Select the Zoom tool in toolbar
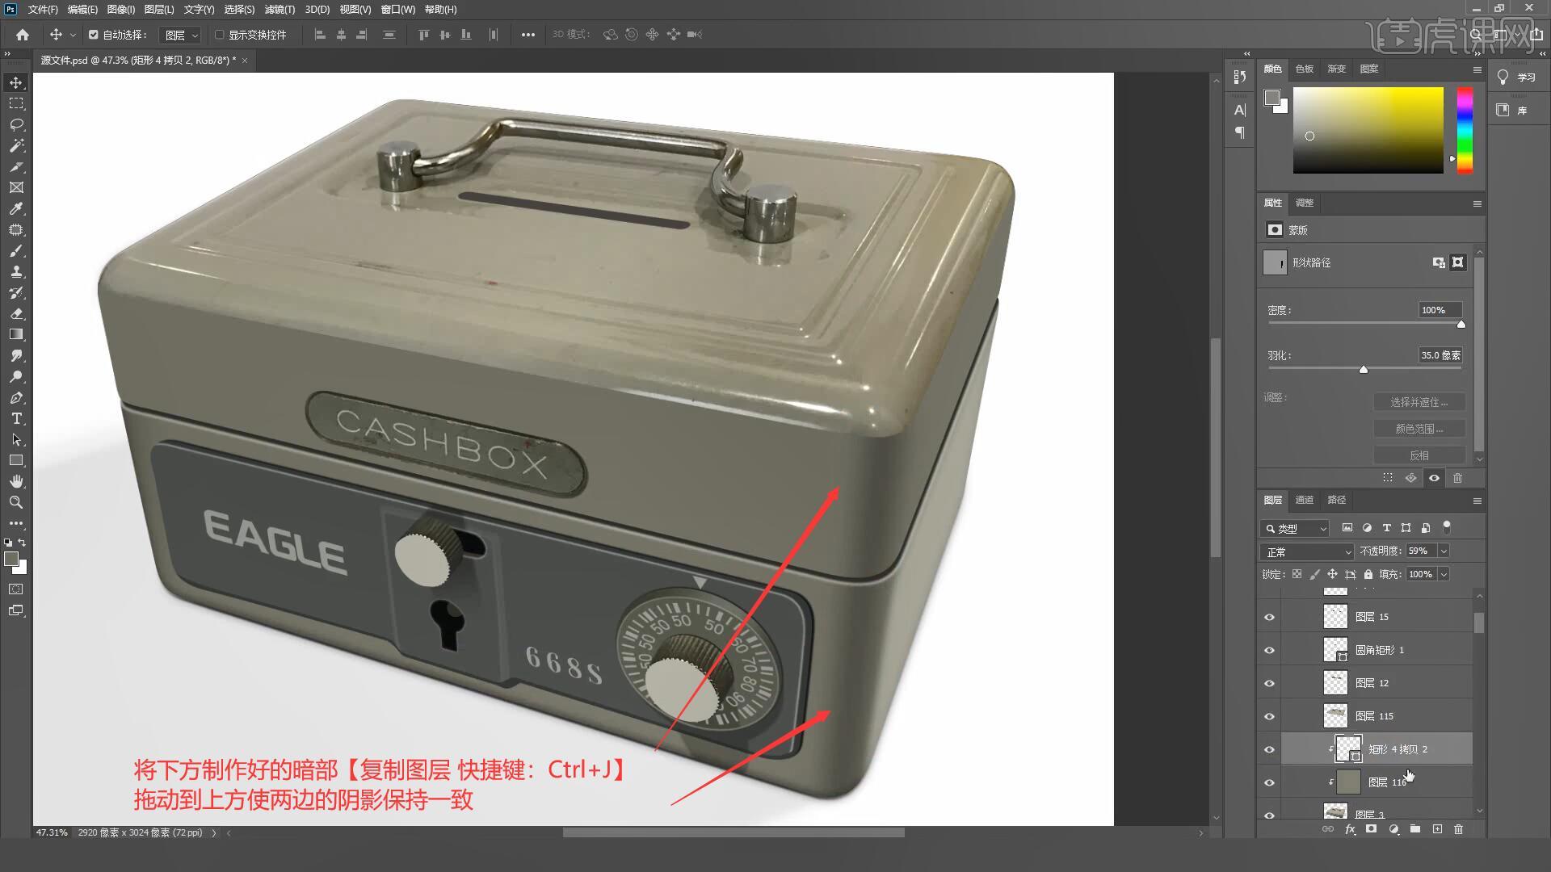 click(16, 502)
